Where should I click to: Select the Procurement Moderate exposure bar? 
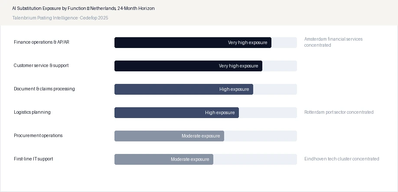tap(170, 136)
